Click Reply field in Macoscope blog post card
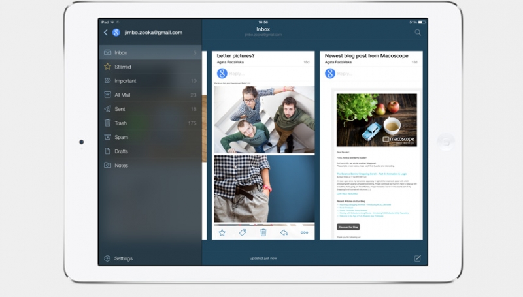The image size is (523, 297). click(x=345, y=74)
